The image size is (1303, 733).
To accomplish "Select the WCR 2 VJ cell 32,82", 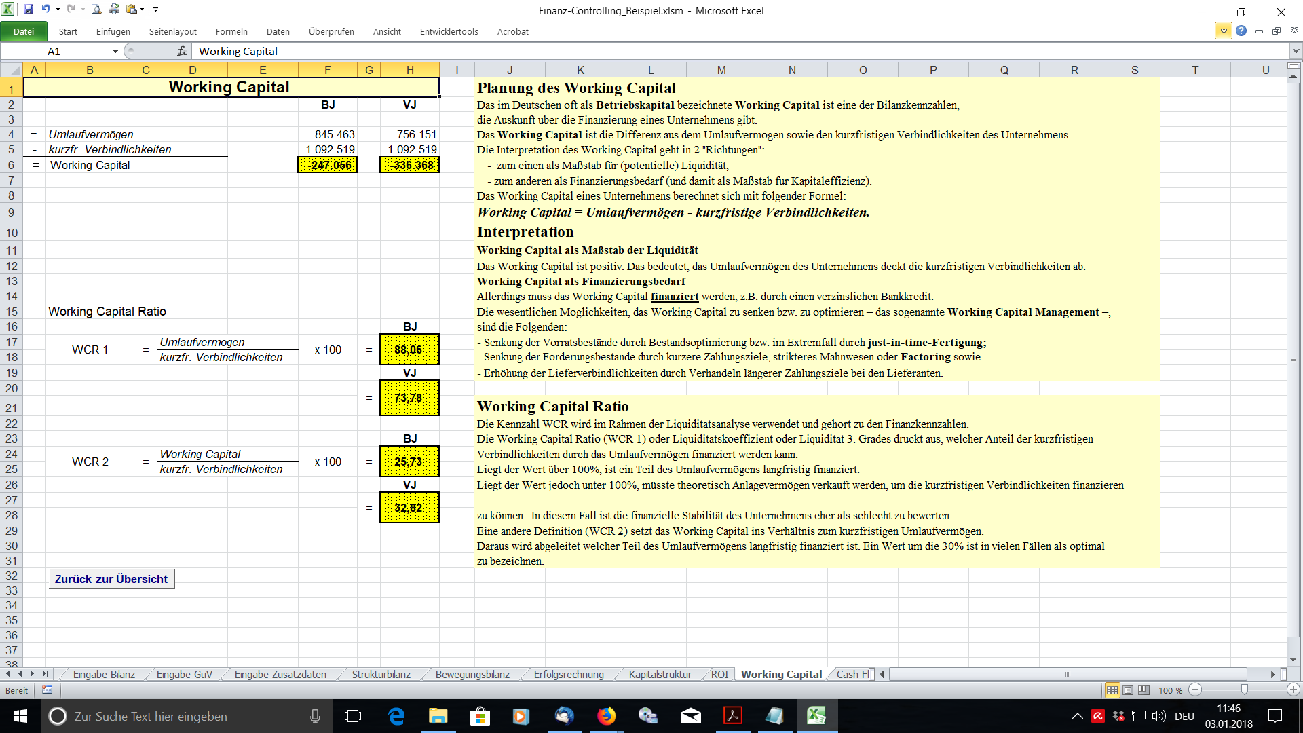I will (x=409, y=508).
